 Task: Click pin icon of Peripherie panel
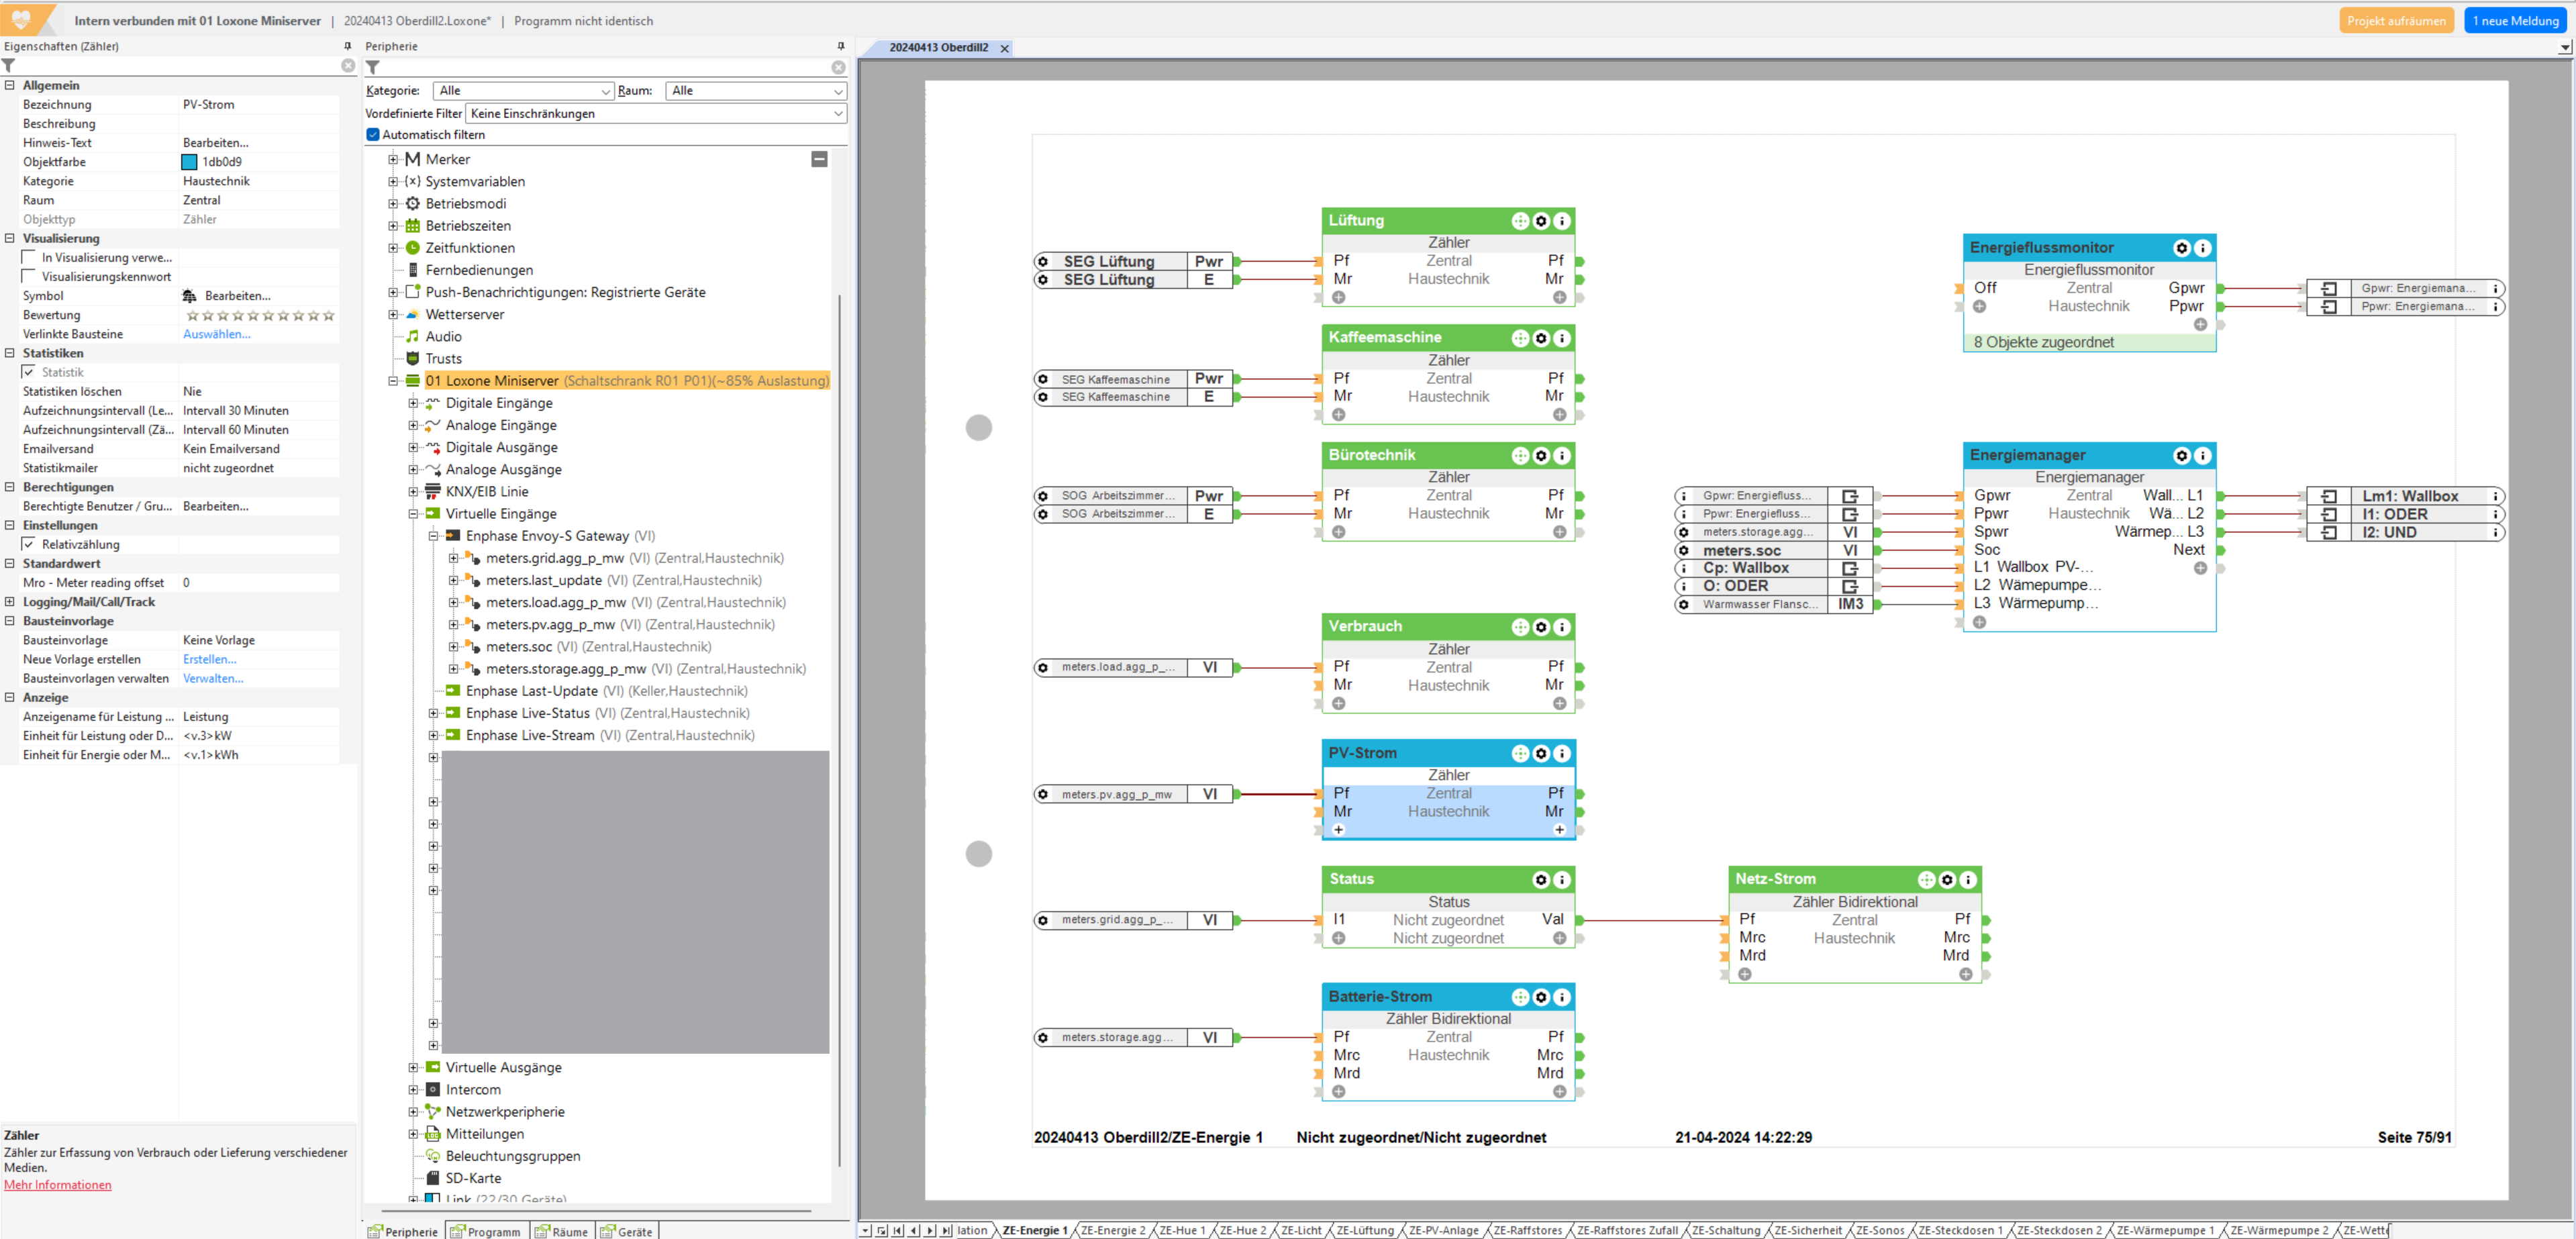click(841, 46)
